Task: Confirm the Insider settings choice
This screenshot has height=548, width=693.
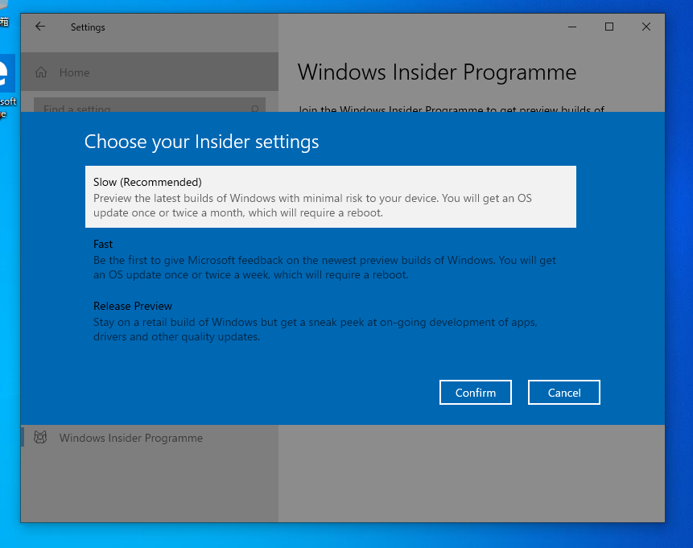Action: (476, 393)
